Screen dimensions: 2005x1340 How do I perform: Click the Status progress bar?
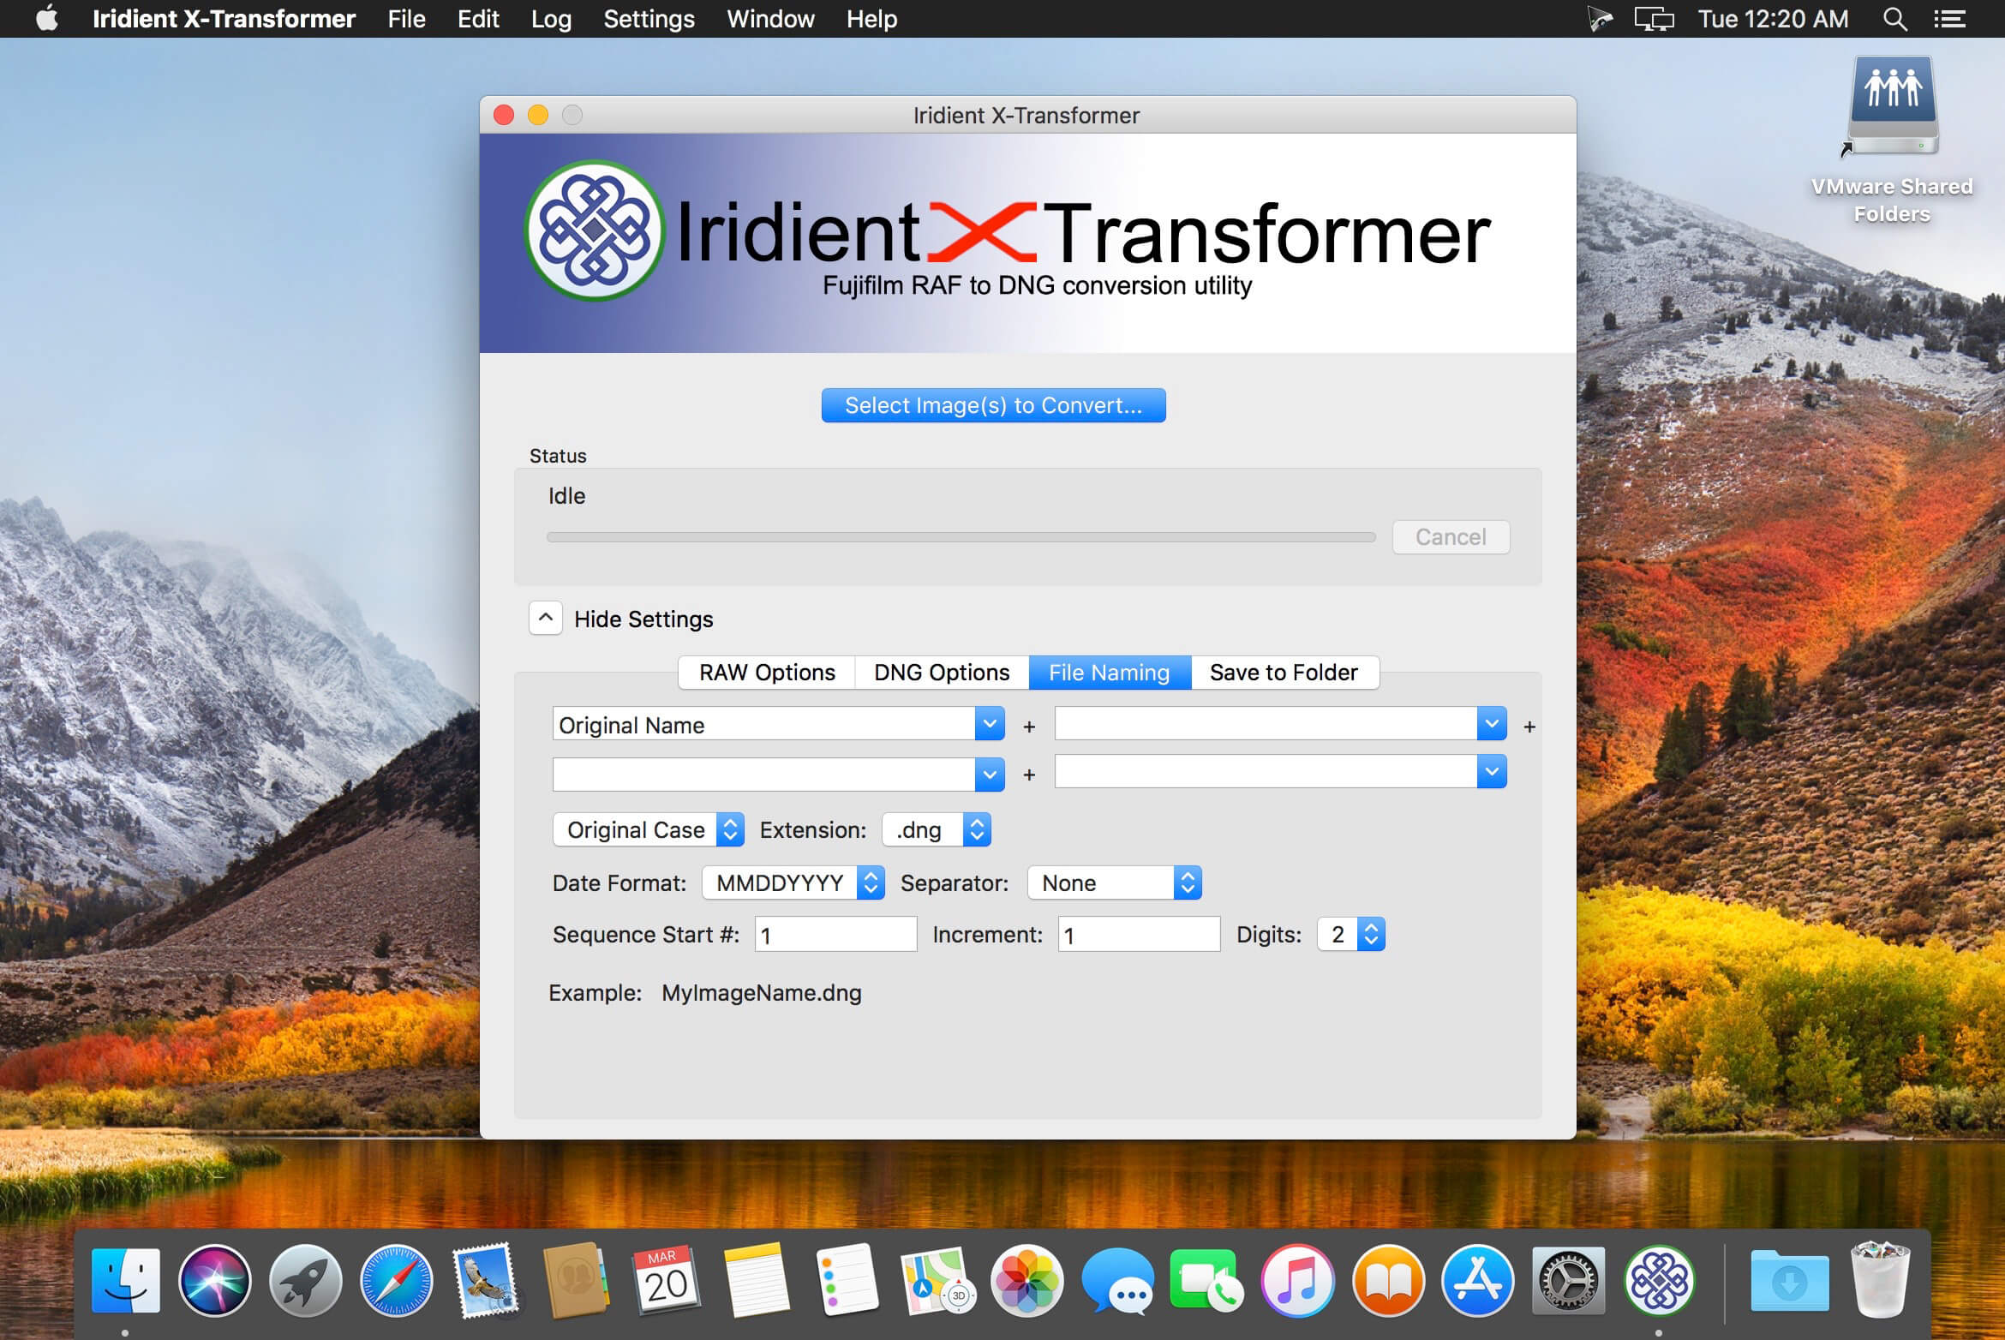tap(961, 537)
